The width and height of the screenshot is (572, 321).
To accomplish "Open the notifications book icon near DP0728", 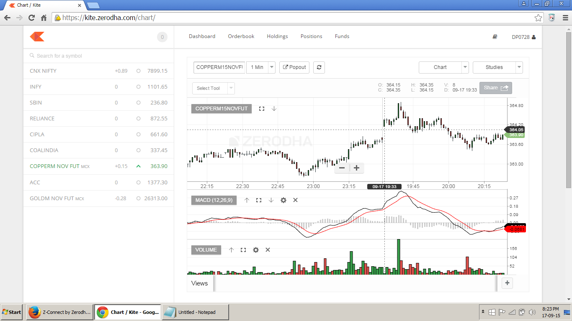I will coord(495,37).
